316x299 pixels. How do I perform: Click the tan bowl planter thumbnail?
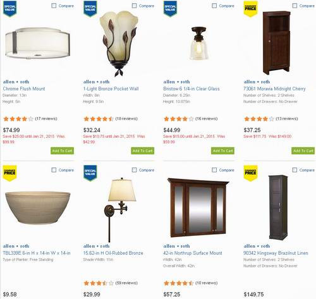pos(38,207)
